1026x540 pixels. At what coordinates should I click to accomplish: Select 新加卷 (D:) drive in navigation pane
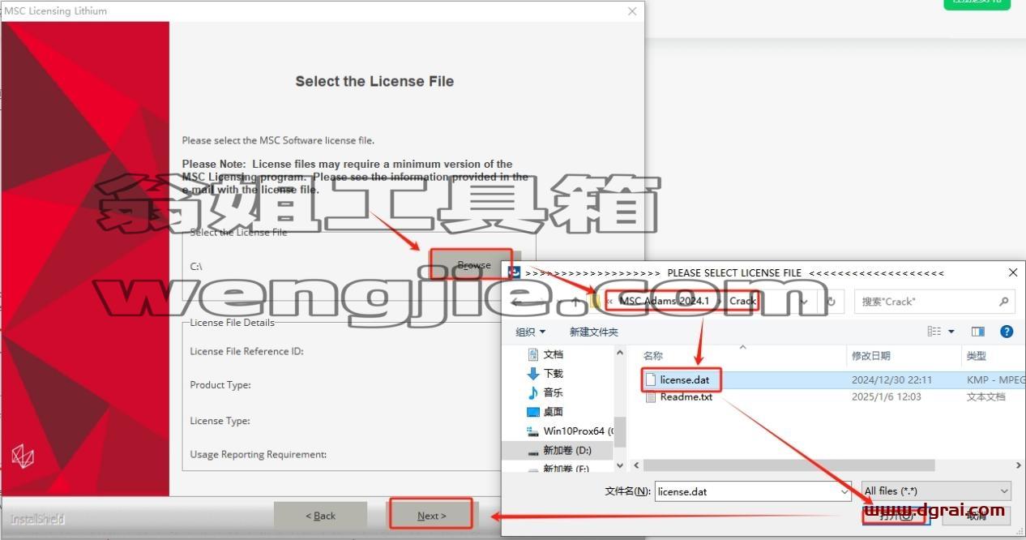[x=567, y=450]
